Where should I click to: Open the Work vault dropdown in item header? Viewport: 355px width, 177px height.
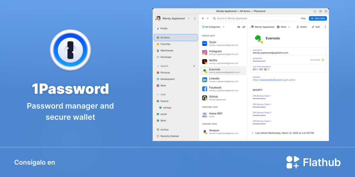pyautogui.click(x=283, y=27)
